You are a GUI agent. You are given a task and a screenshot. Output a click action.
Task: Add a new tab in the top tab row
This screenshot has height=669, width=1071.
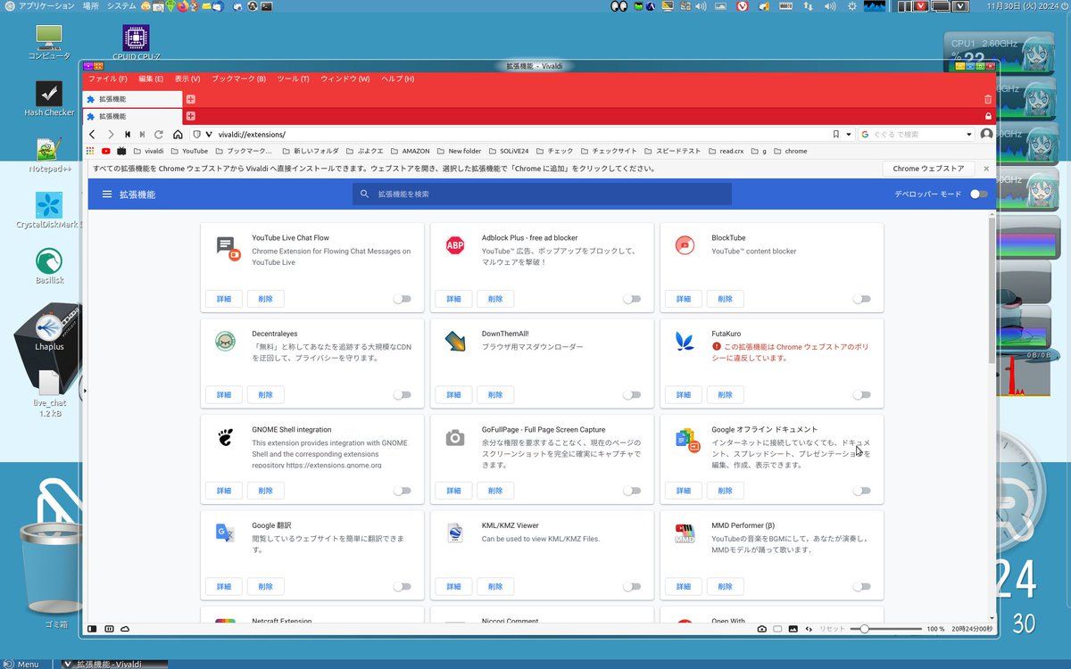190,99
